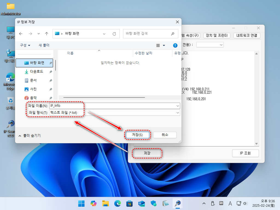Viewport: 280px width, 210px height.
Task: Click the pin icon beside 문서
Action: [x=51, y=80]
